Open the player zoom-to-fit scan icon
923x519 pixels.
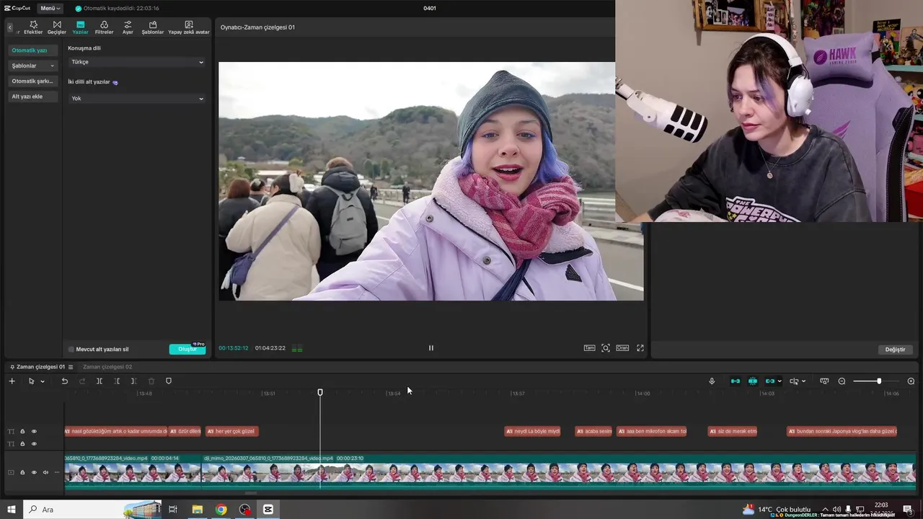[606, 347]
